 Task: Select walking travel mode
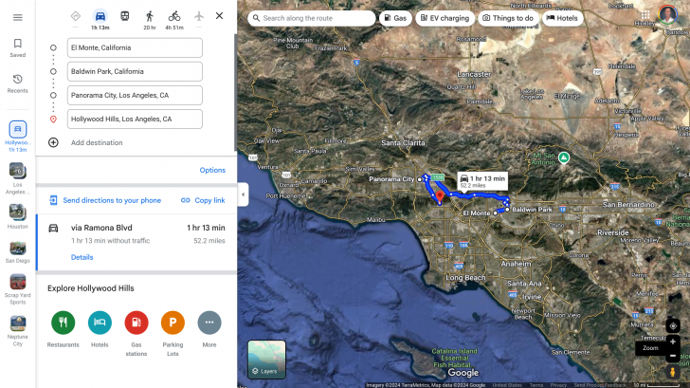[150, 16]
